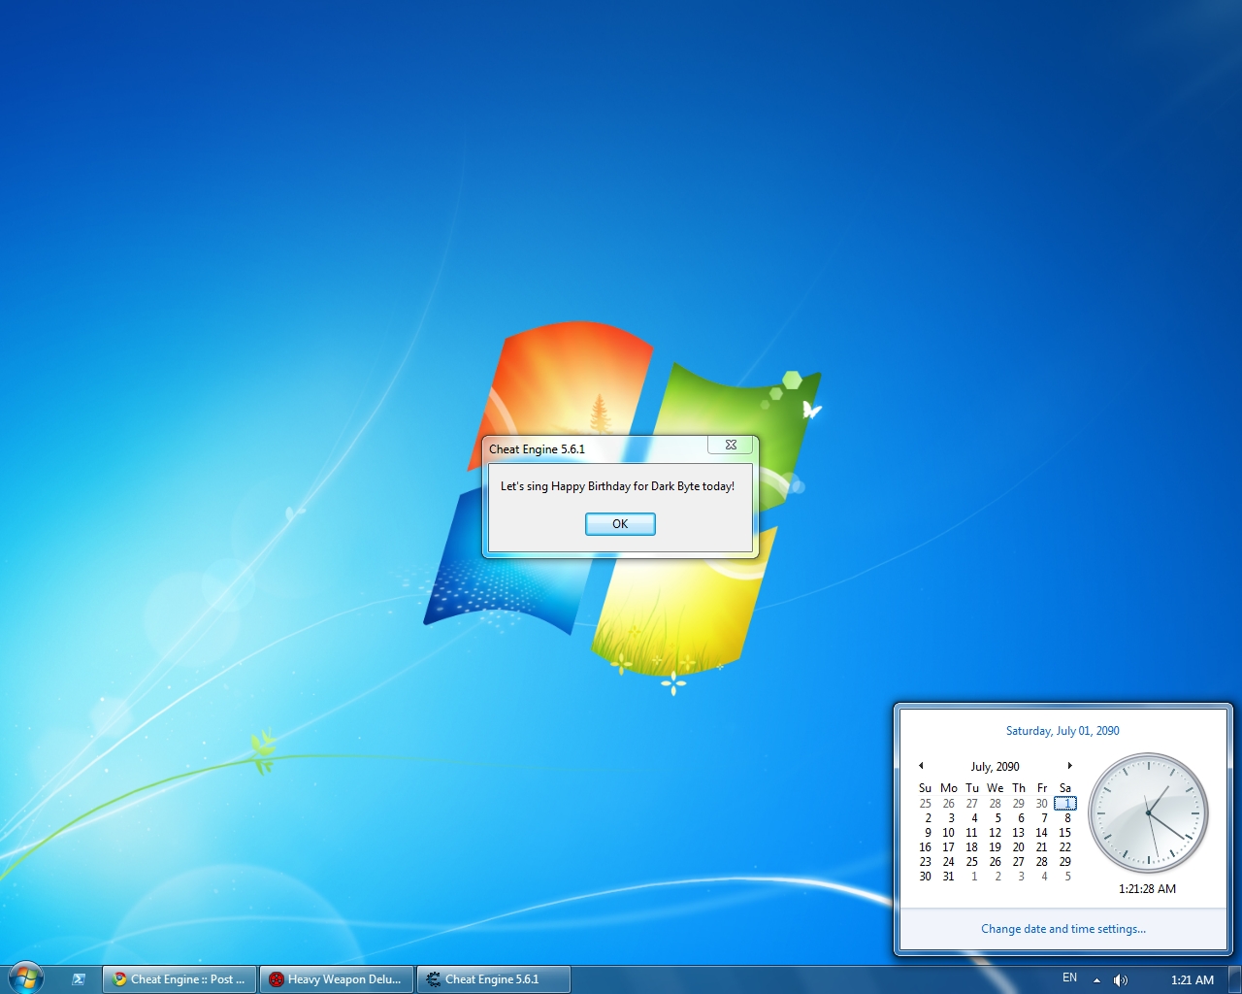Click taskbar clock showing 1:21 AM
This screenshot has height=994, width=1242.
(1192, 979)
